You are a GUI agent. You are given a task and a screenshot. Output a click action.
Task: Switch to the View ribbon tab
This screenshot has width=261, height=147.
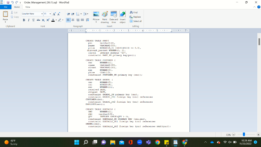pos(28,7)
